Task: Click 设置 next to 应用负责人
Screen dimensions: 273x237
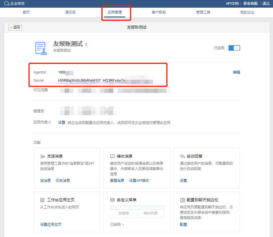Action: (62, 122)
